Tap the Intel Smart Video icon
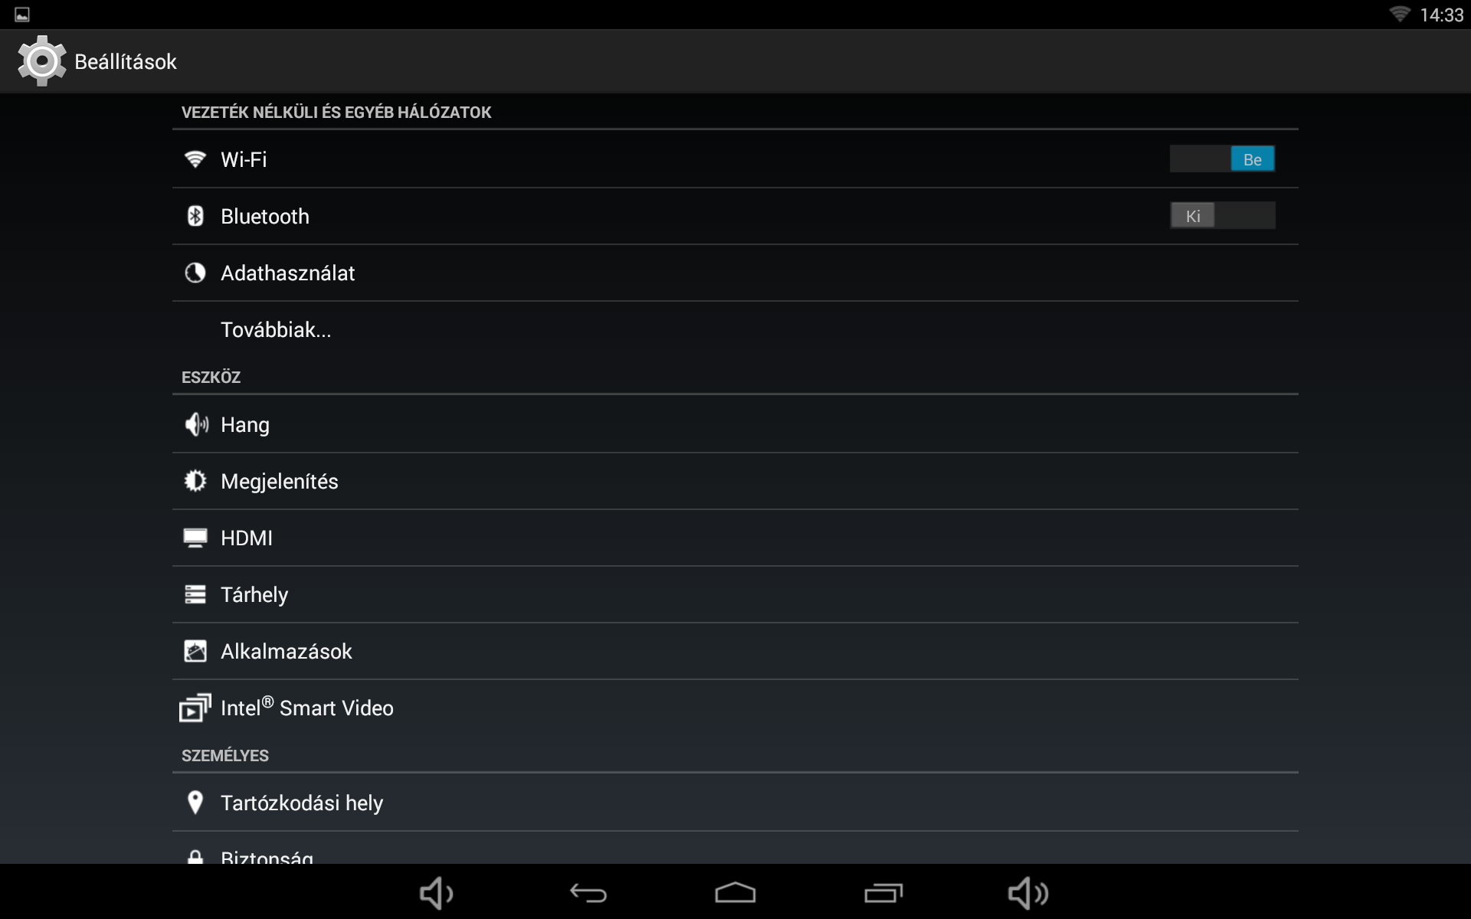This screenshot has width=1471, height=919. (195, 708)
